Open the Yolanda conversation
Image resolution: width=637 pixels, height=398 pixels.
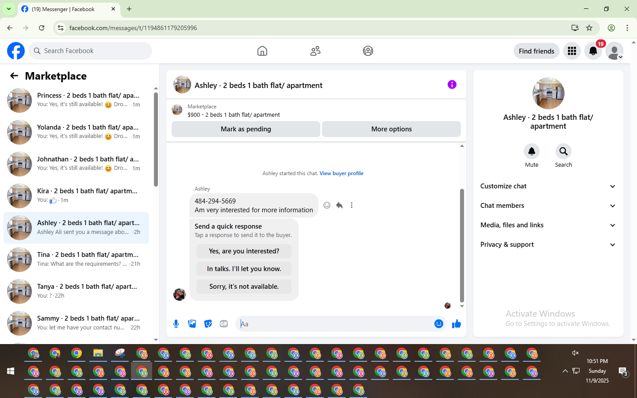(x=76, y=132)
